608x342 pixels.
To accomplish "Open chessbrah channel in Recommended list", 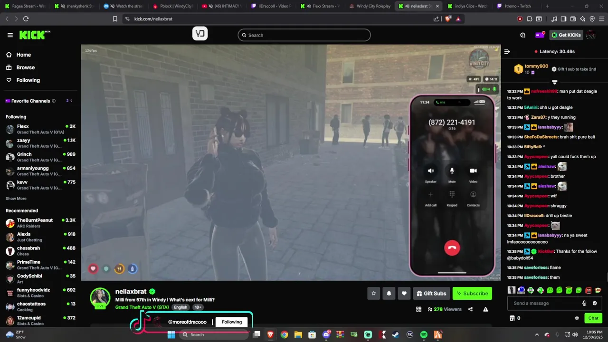I will point(40,251).
